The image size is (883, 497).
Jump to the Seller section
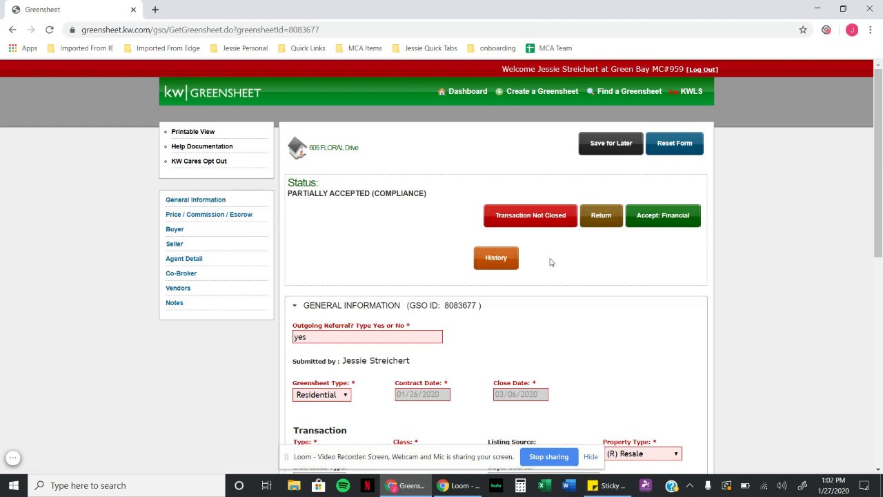point(174,244)
